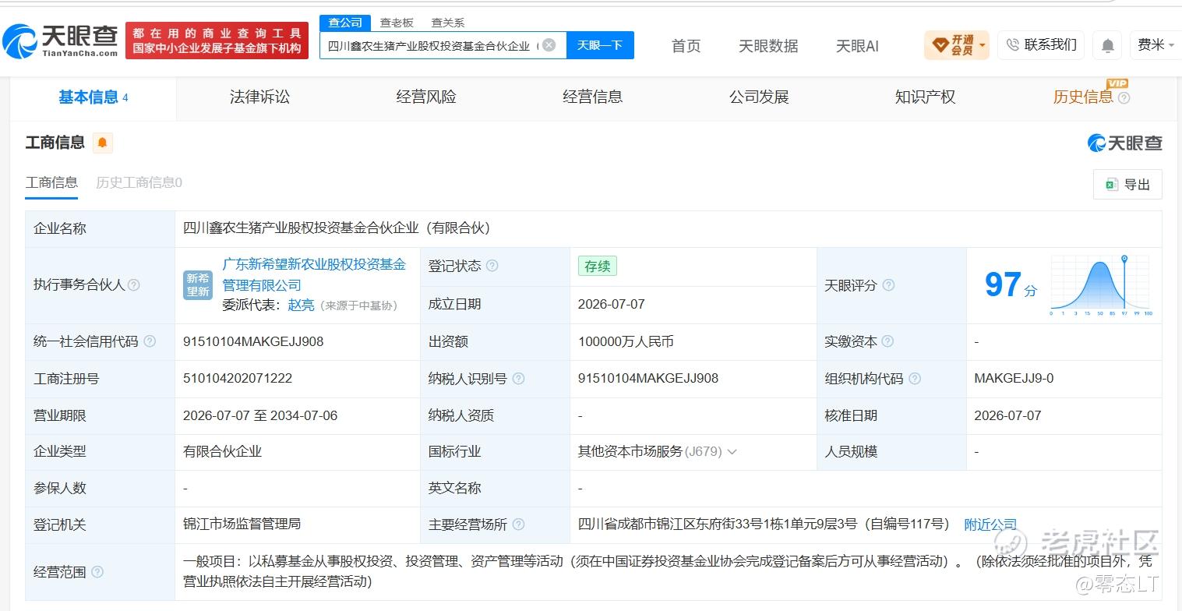Viewport: 1182px width, 611px height.
Task: Click the help icon next to 天眼评分
Action: coord(888,285)
